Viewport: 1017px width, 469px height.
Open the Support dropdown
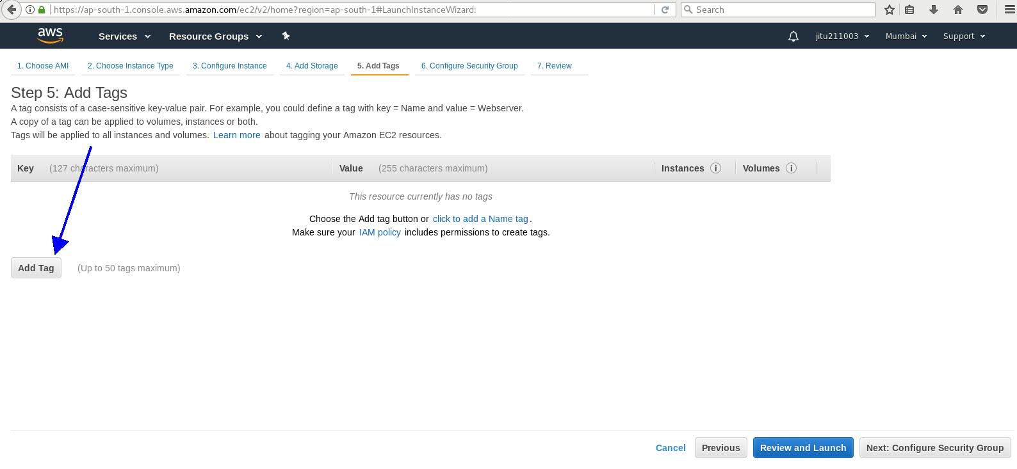click(964, 36)
